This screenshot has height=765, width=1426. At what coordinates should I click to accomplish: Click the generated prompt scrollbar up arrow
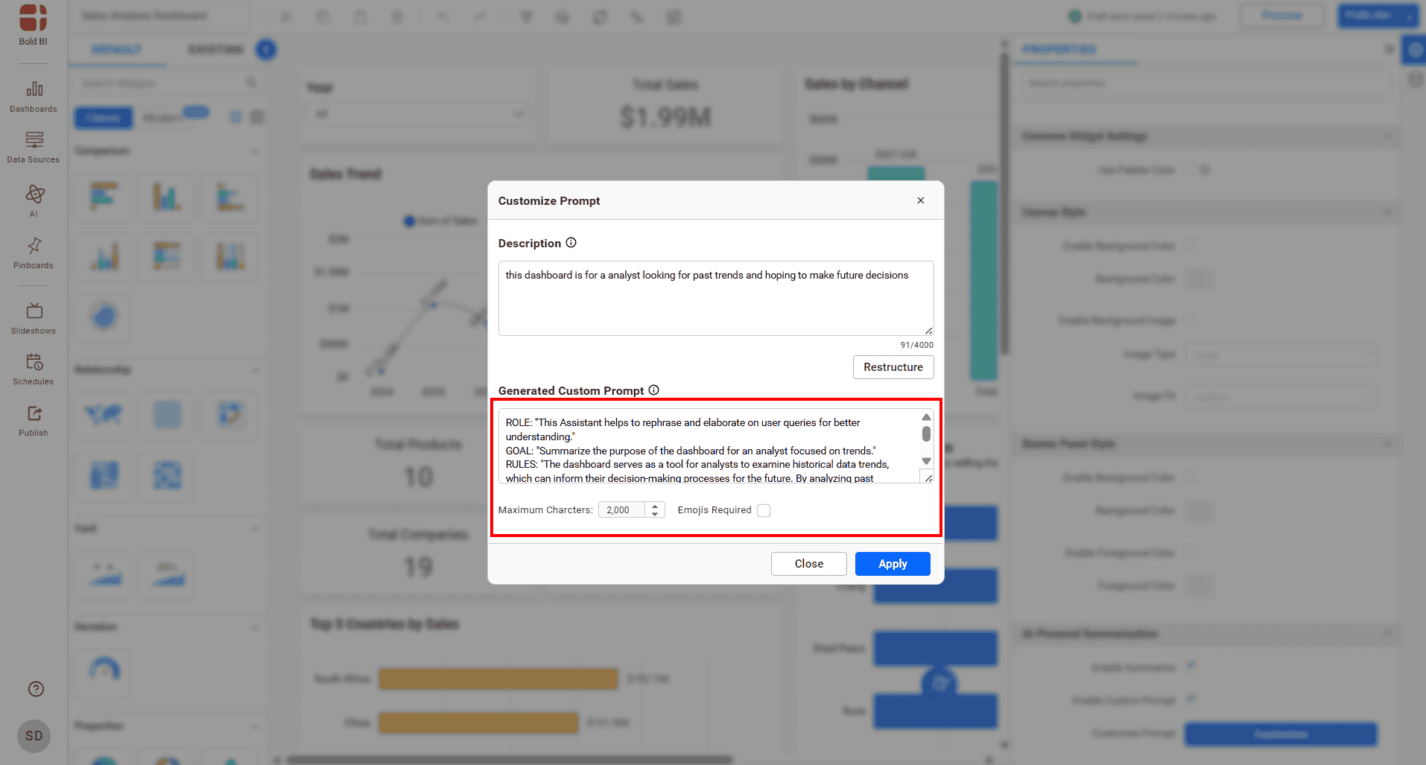[926, 417]
